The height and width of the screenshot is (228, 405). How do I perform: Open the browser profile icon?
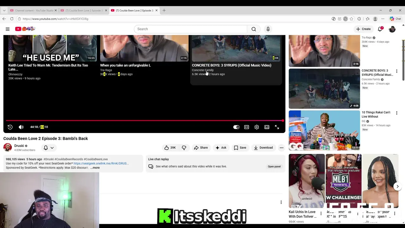(x=375, y=19)
